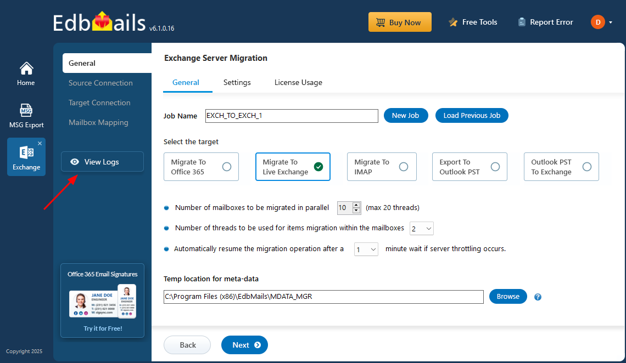Open the throttling wait minutes dropdown
The image size is (626, 363).
(366, 249)
